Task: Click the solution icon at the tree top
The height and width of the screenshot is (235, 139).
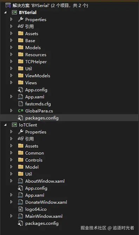Action: click(x=8, y=5)
